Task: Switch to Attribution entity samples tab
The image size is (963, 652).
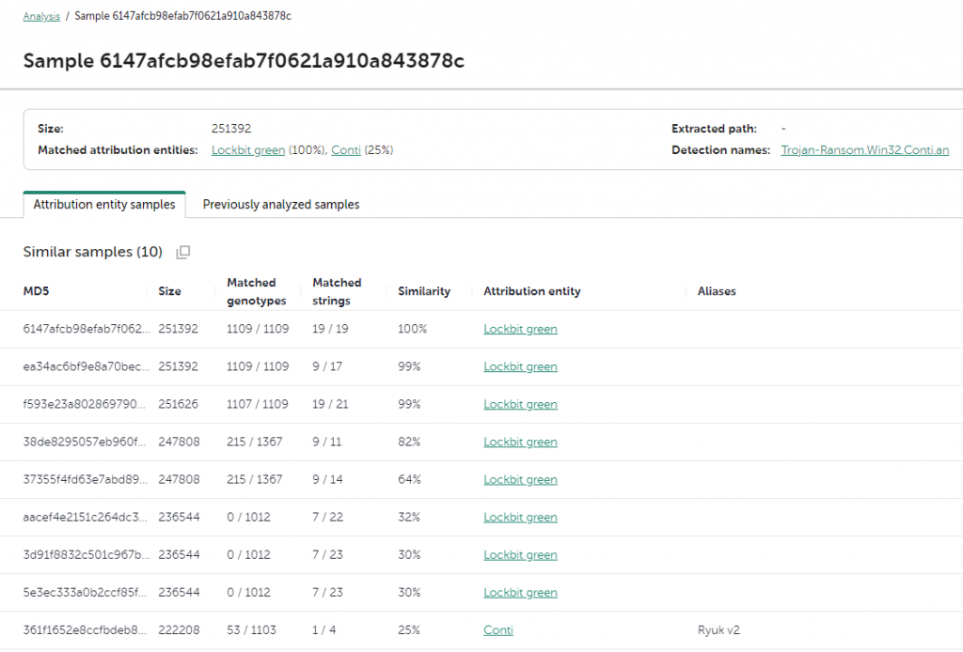Action: tap(104, 204)
